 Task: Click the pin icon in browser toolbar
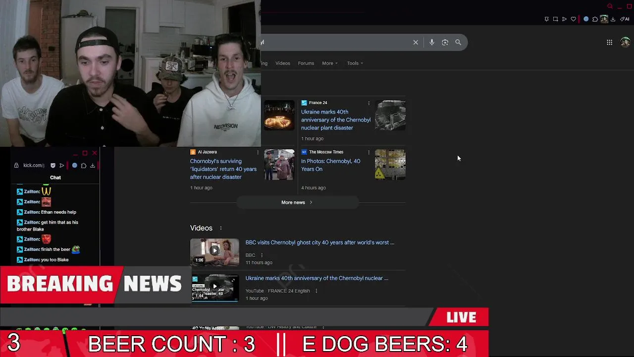pyautogui.click(x=546, y=19)
